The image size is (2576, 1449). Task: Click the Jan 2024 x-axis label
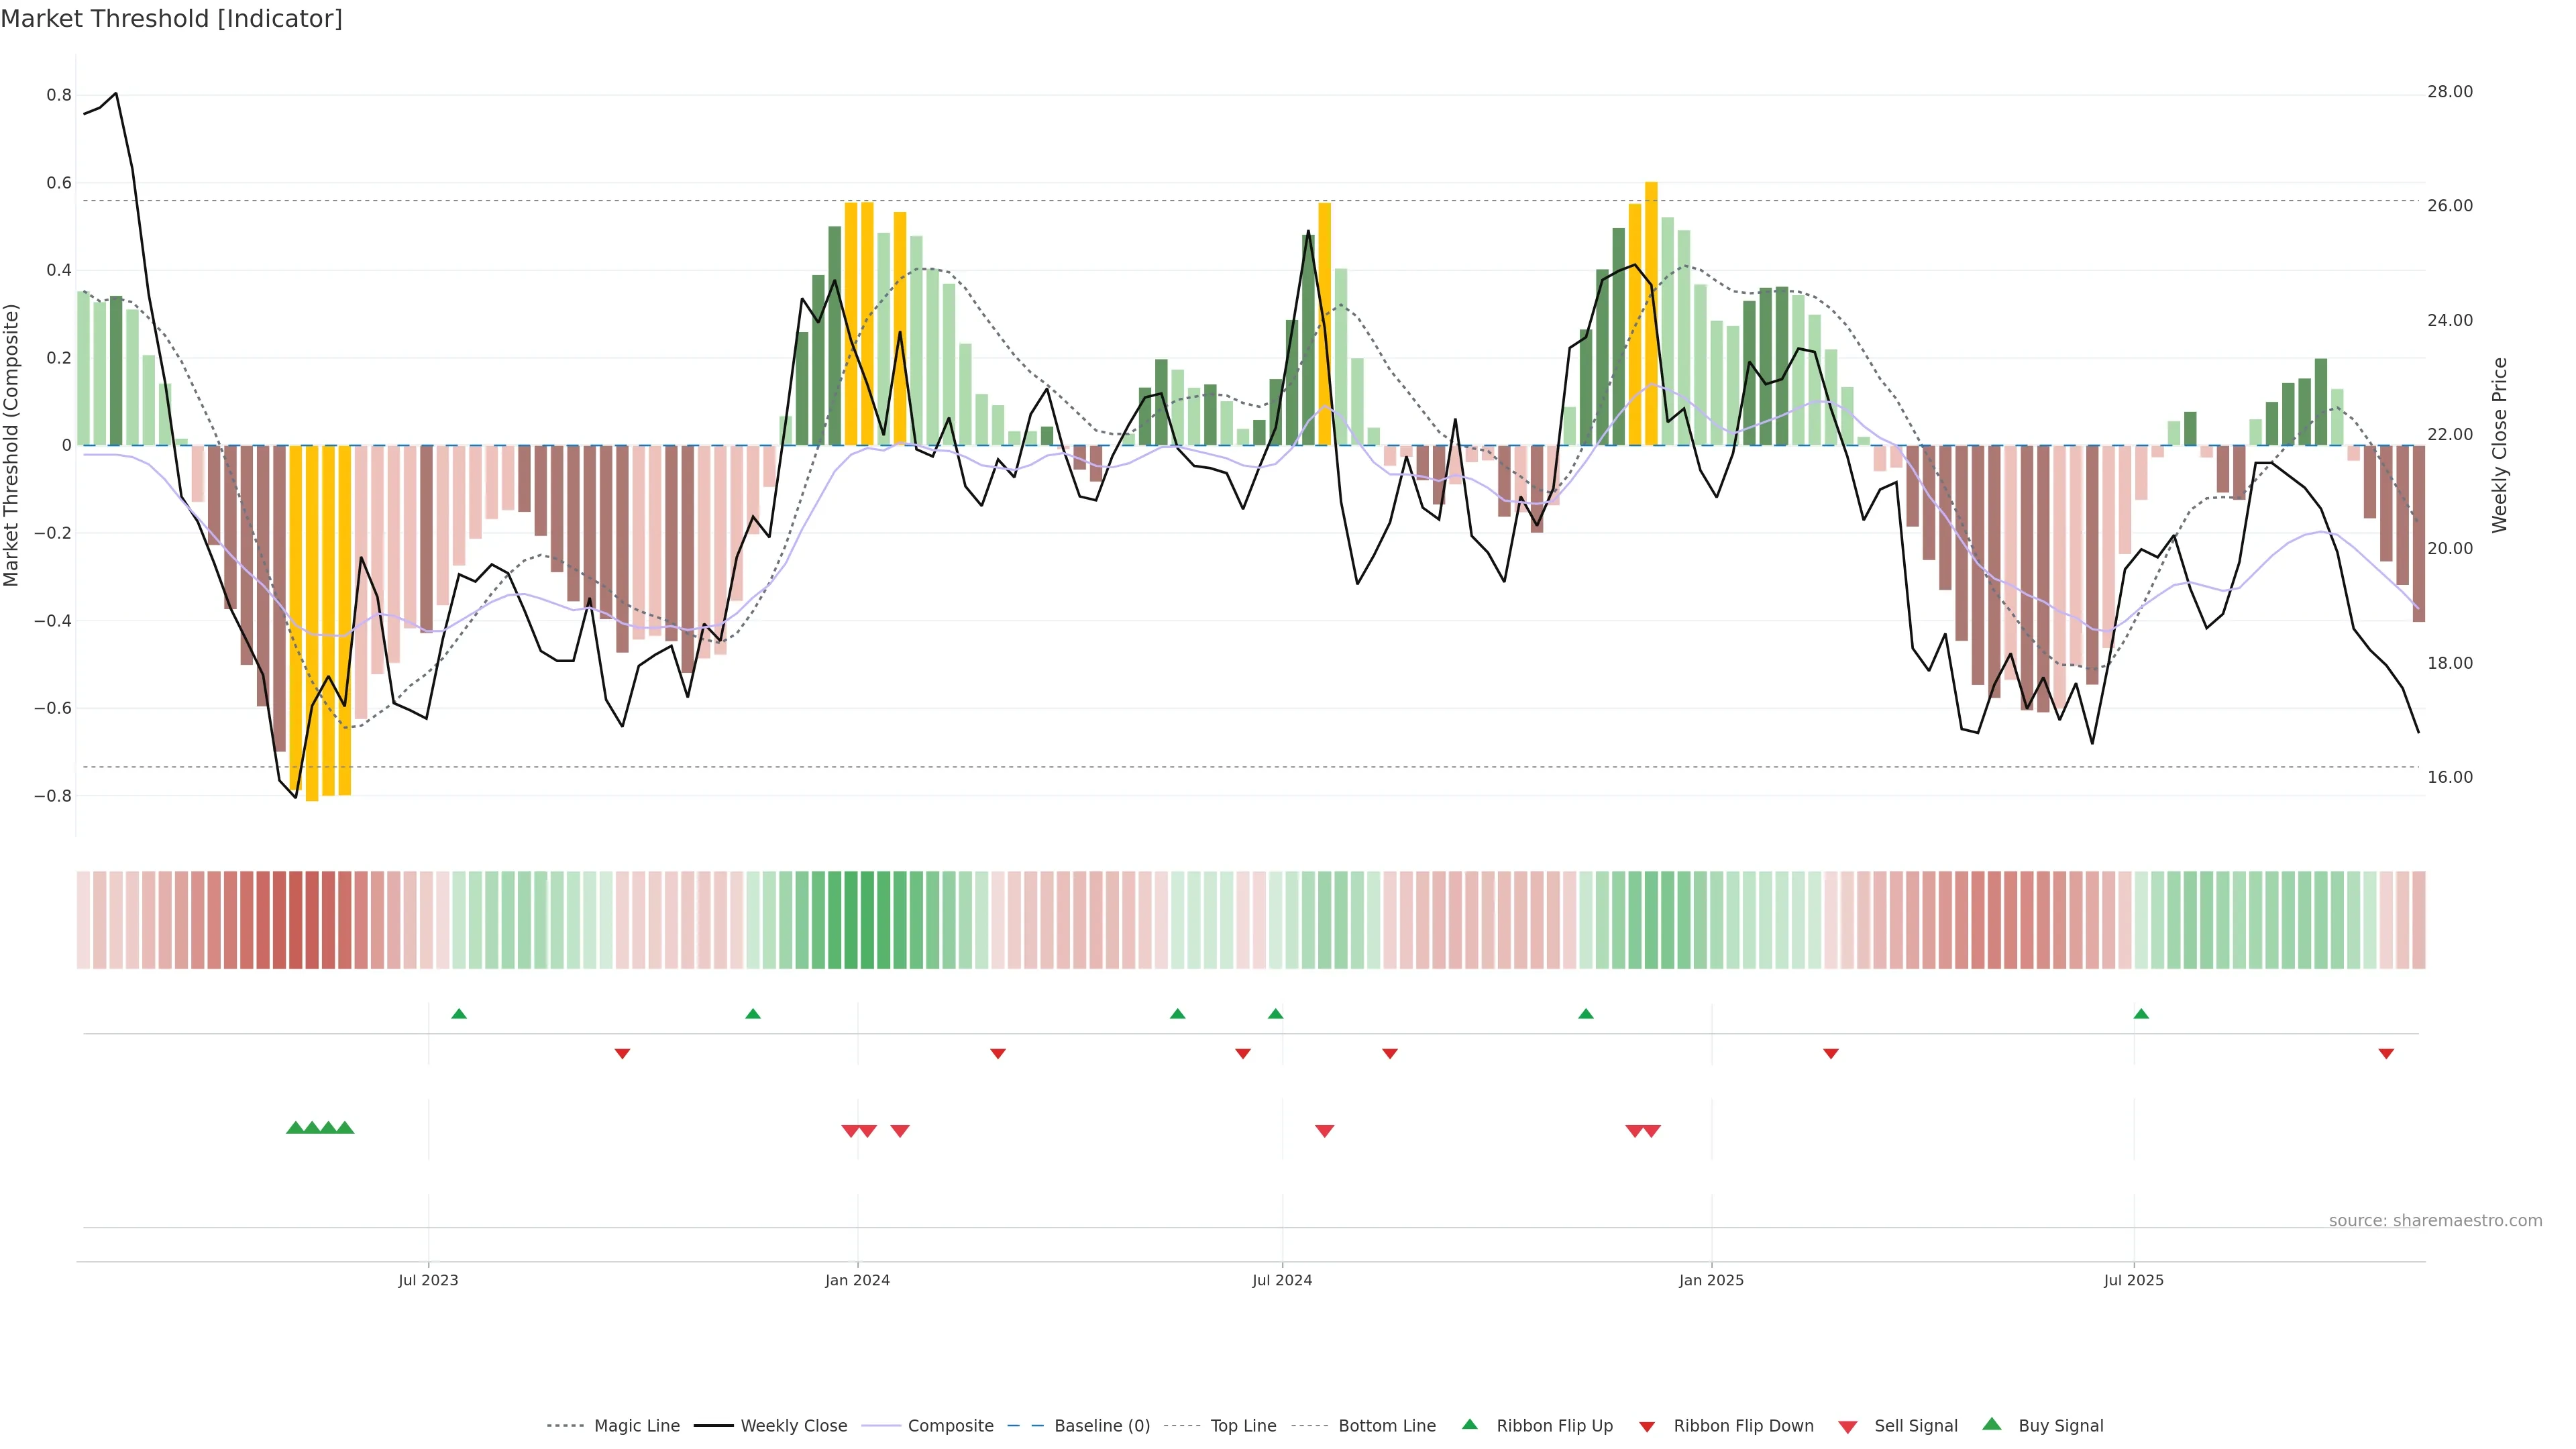[x=857, y=1280]
